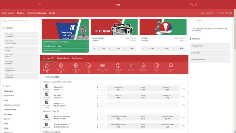The height and width of the screenshot is (133, 236).
Task: Pick Real Betis win odds 4.10
Action: 178,48
